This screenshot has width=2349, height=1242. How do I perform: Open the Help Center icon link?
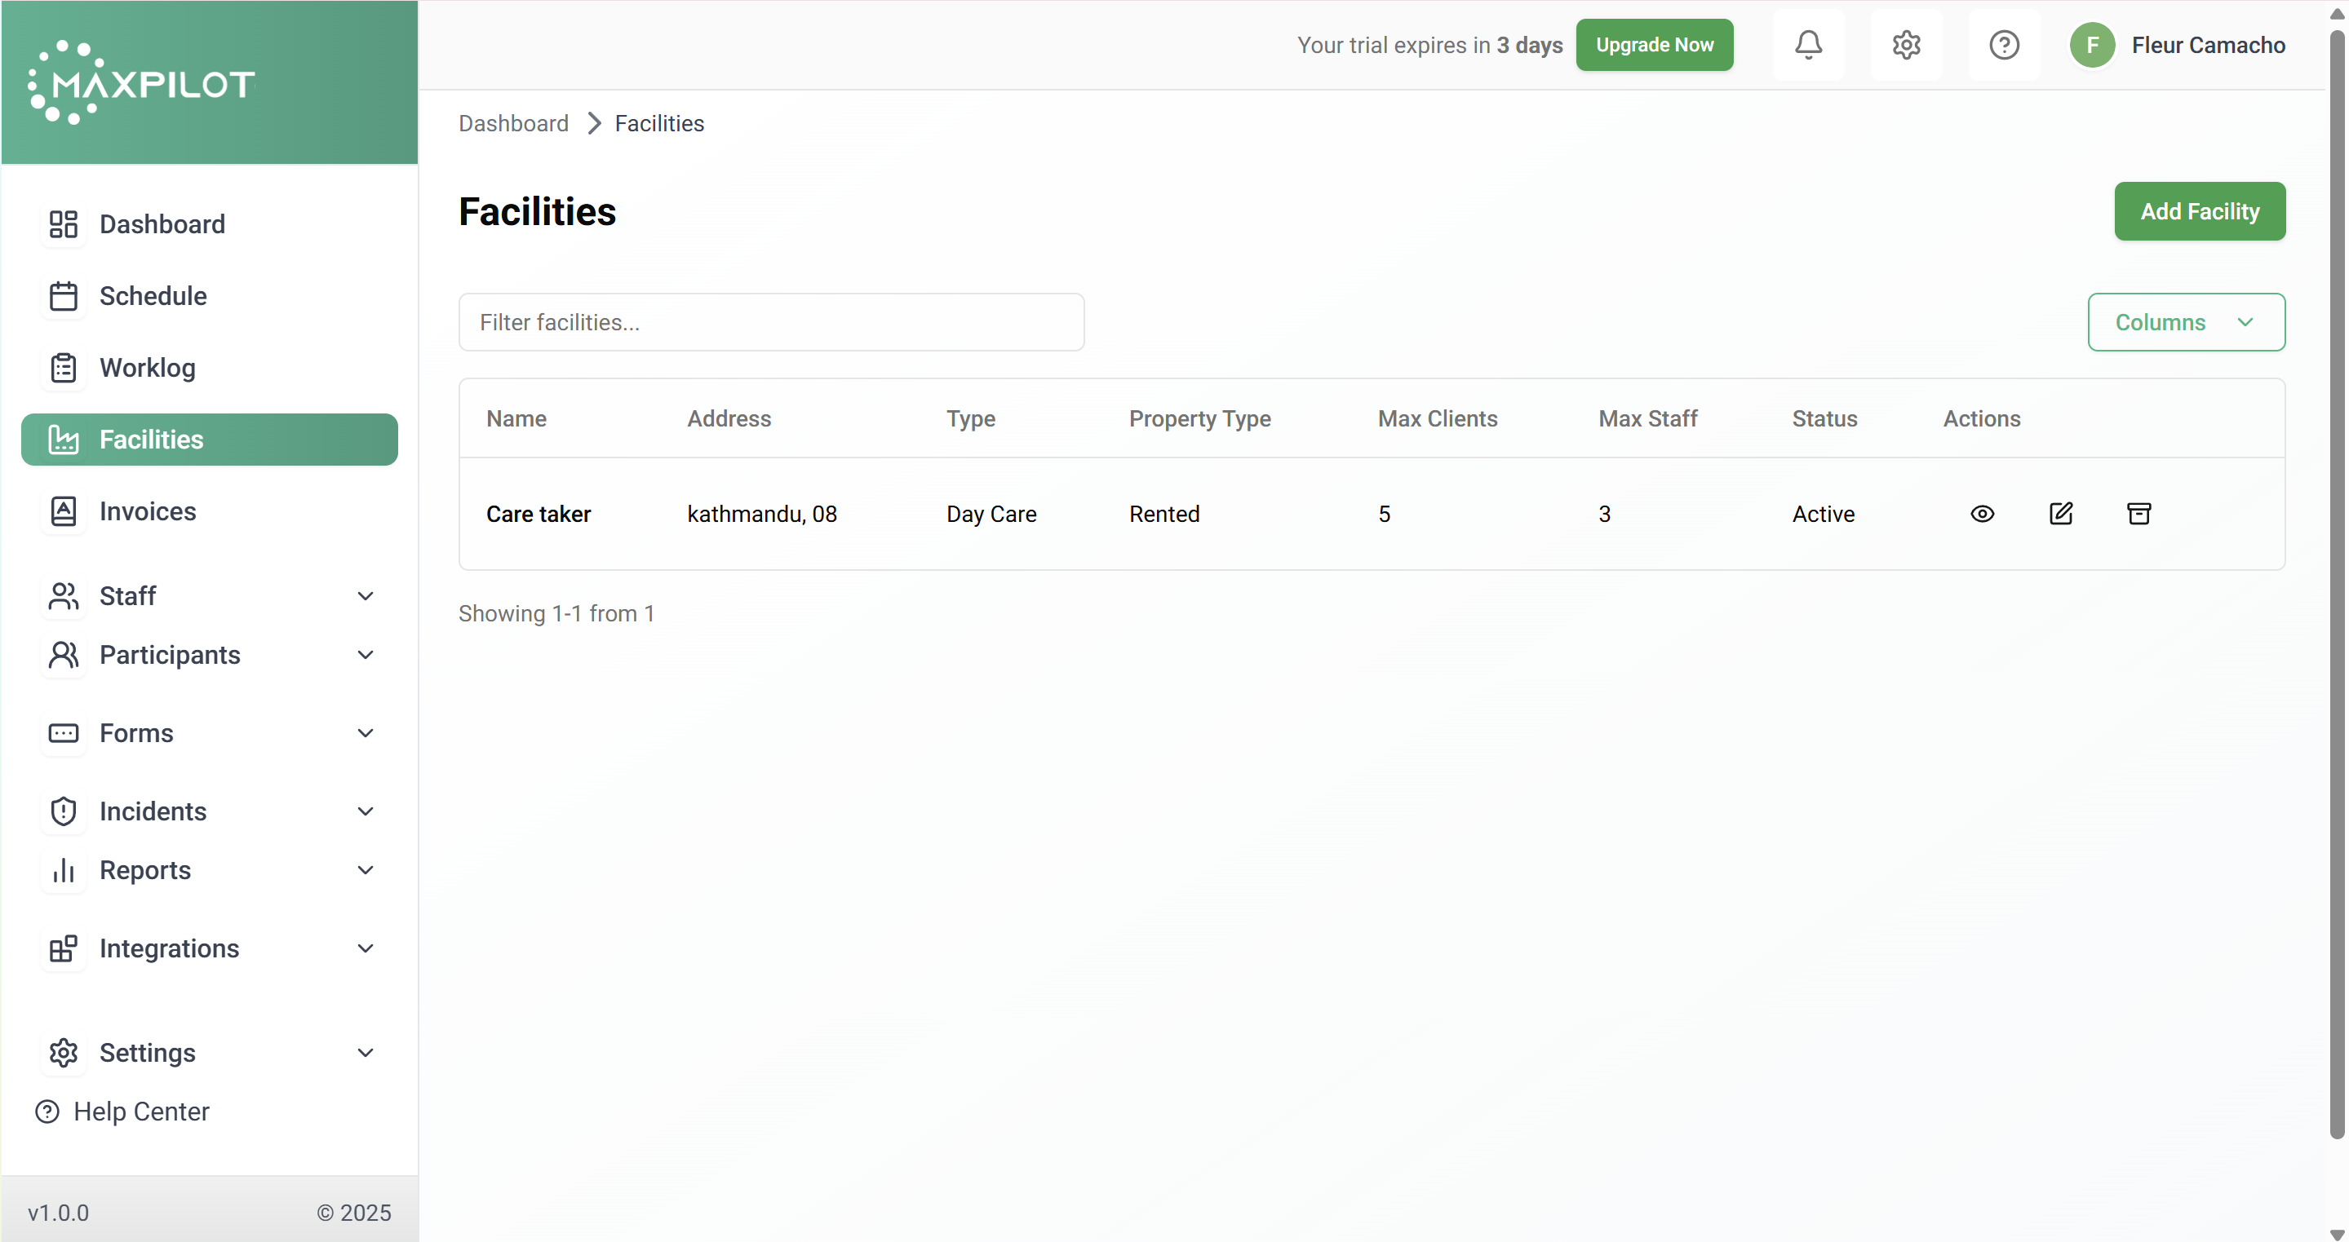47,1111
